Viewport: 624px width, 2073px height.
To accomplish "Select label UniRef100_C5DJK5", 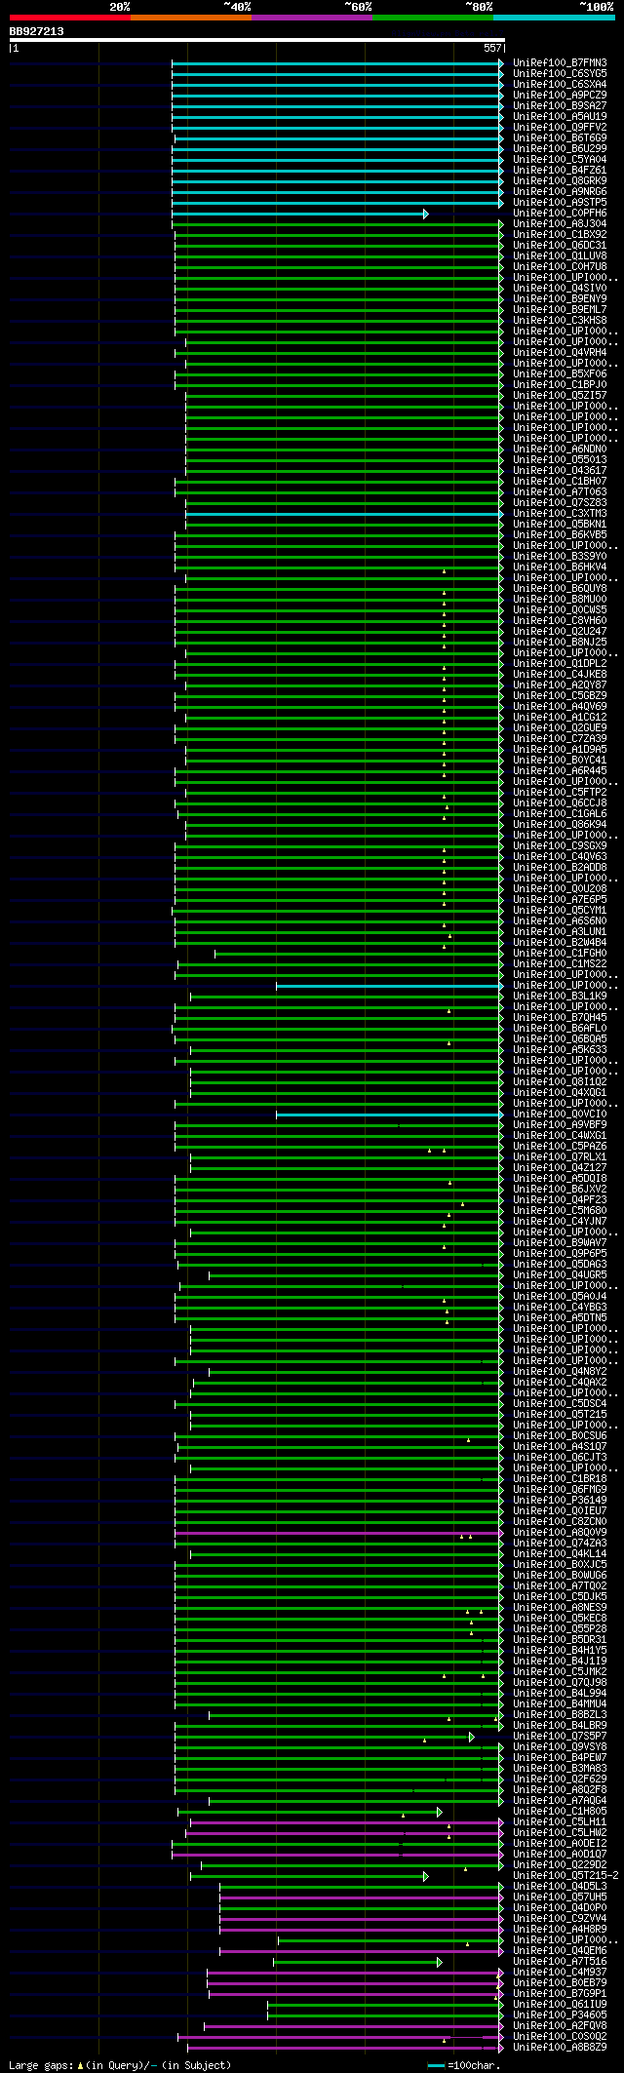I will (x=560, y=1597).
